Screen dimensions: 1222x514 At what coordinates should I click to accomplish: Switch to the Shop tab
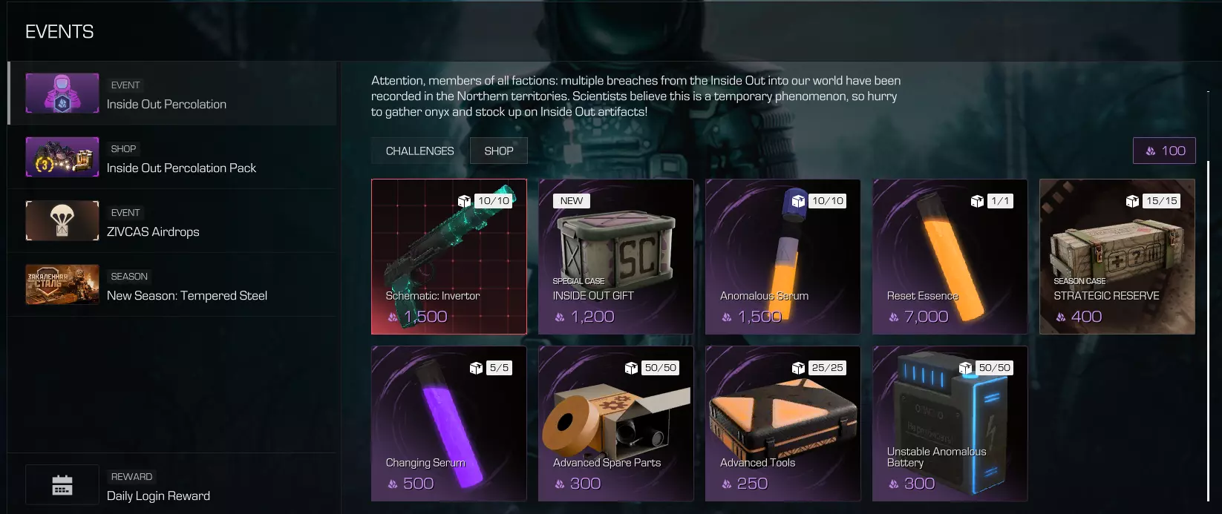coord(499,151)
